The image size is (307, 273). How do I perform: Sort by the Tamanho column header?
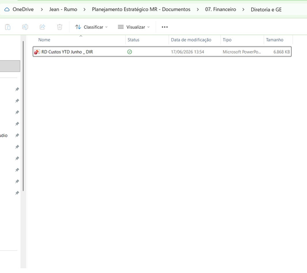pyautogui.click(x=274, y=40)
